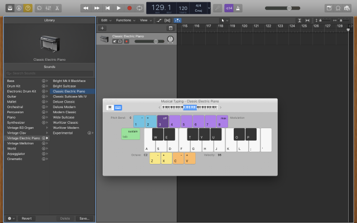Open the Smart Controls button

point(39,8)
